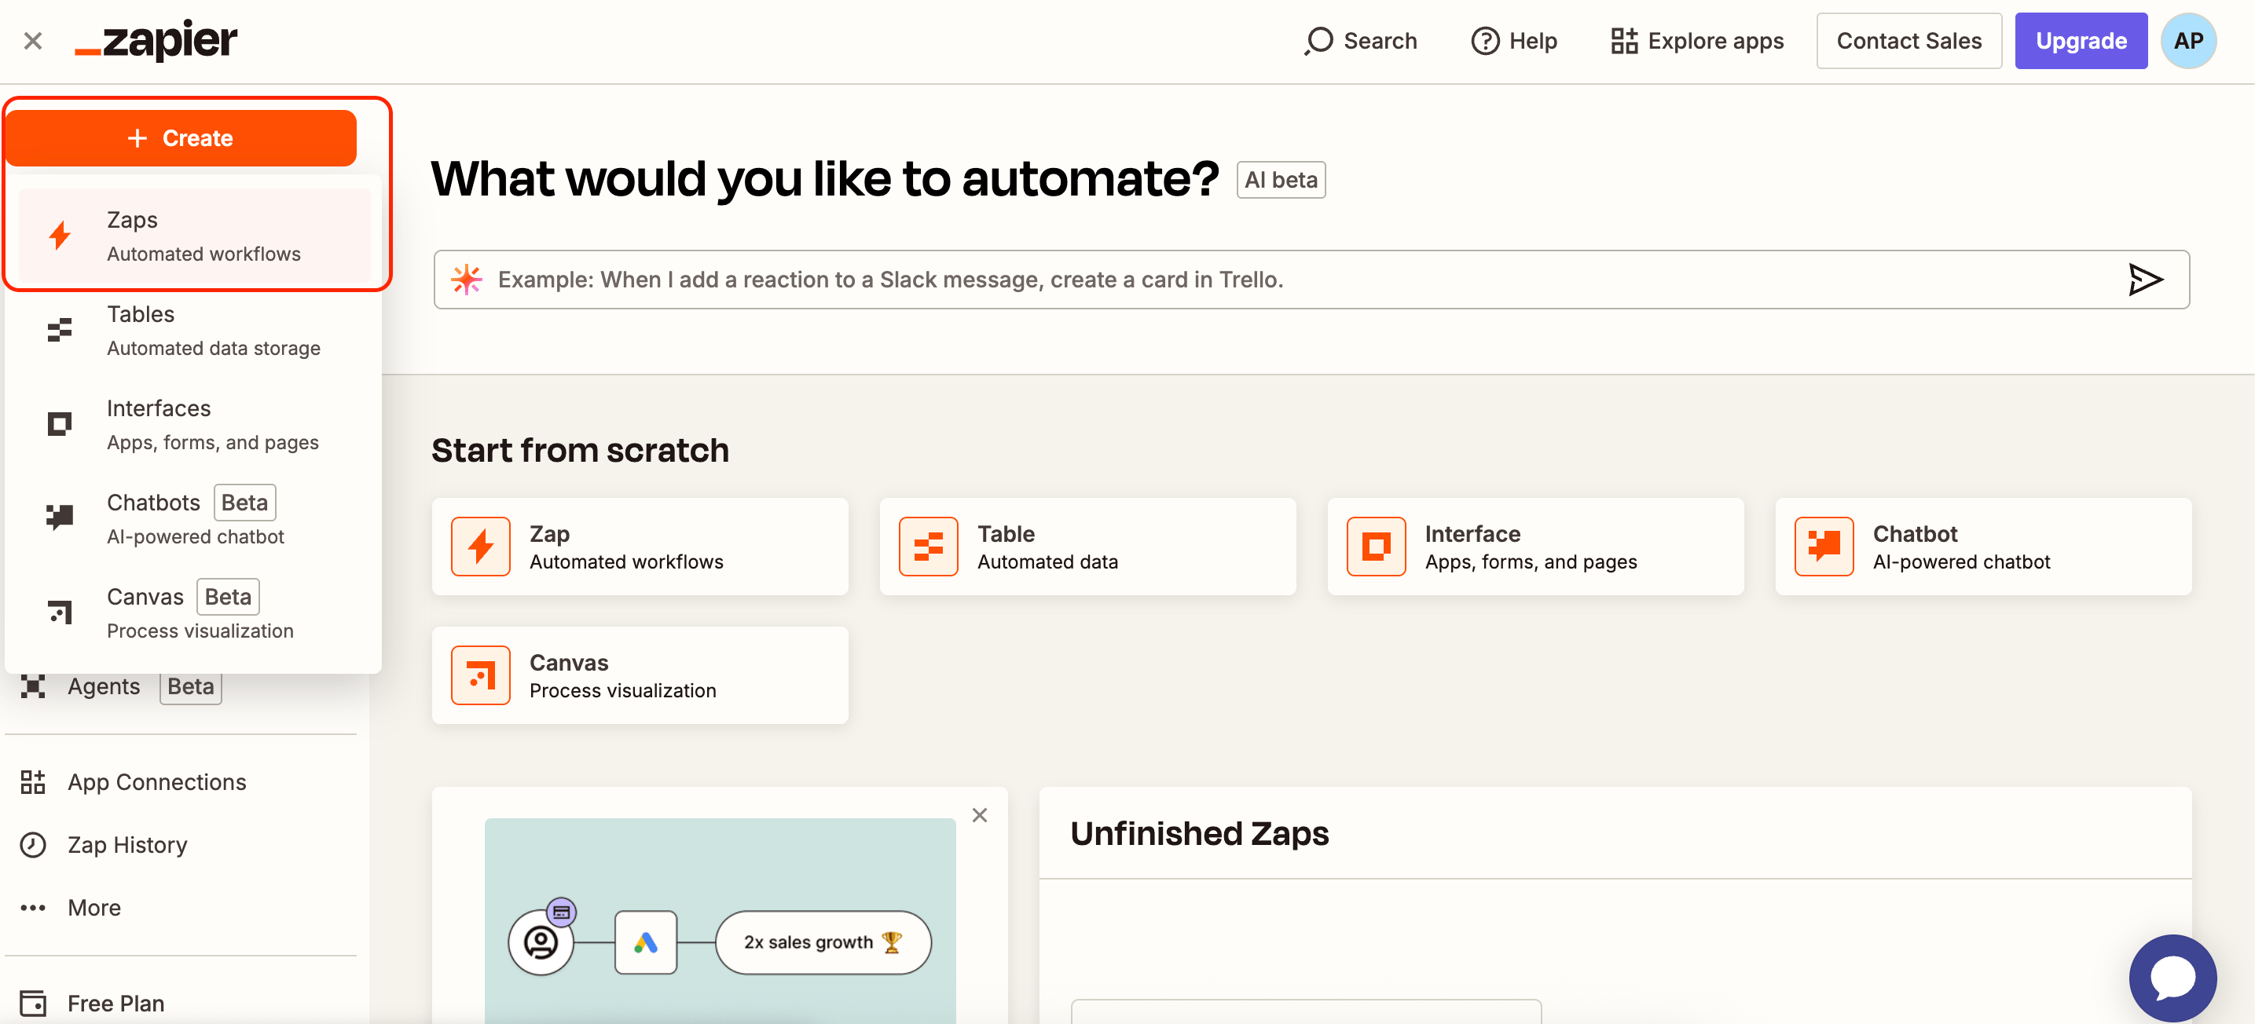Select Tables from the Create menu
The height and width of the screenshot is (1024, 2255).
[x=194, y=331]
